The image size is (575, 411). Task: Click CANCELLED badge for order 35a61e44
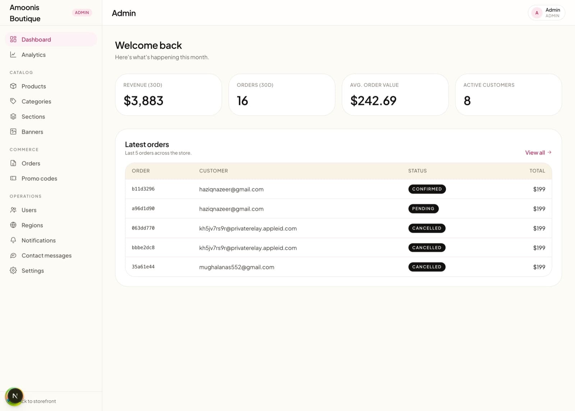427,267
